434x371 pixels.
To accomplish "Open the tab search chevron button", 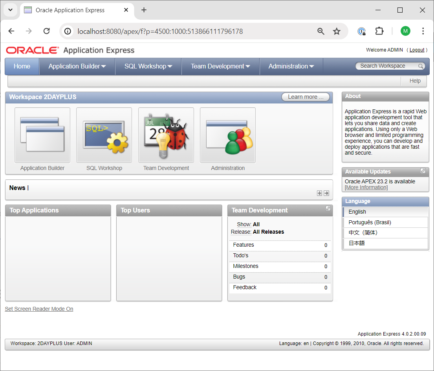I will point(11,10).
